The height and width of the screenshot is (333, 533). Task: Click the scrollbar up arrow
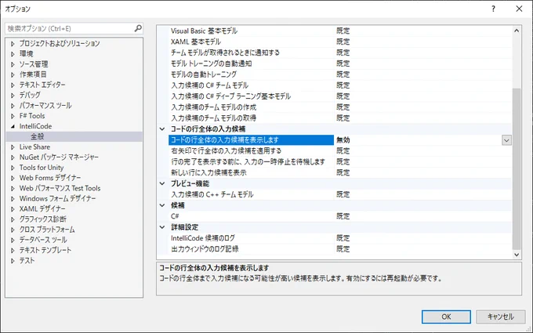tap(517, 31)
